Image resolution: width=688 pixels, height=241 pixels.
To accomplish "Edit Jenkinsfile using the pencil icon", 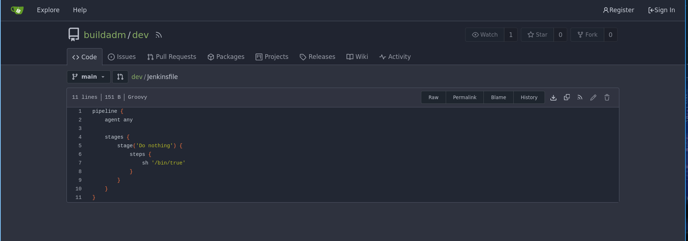I will [593, 97].
